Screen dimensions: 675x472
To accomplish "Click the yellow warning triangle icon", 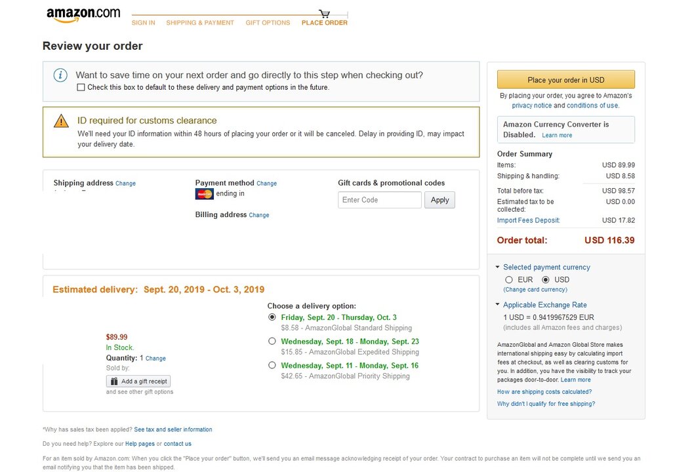I will point(61,121).
